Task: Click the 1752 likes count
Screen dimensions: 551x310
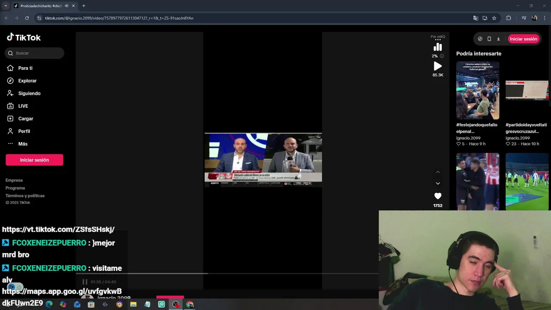Action: (438, 206)
